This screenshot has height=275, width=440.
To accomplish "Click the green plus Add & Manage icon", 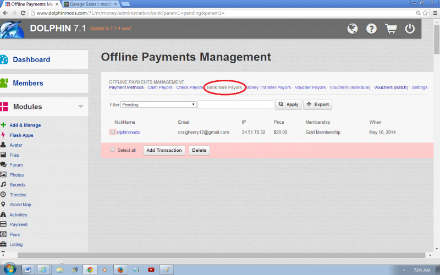I will (3, 125).
